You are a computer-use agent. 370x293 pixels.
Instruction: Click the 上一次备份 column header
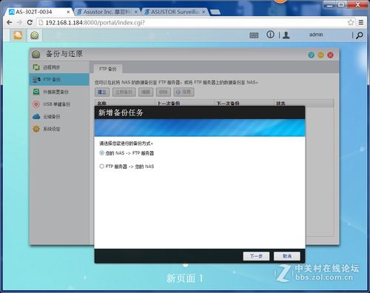tap(185, 103)
